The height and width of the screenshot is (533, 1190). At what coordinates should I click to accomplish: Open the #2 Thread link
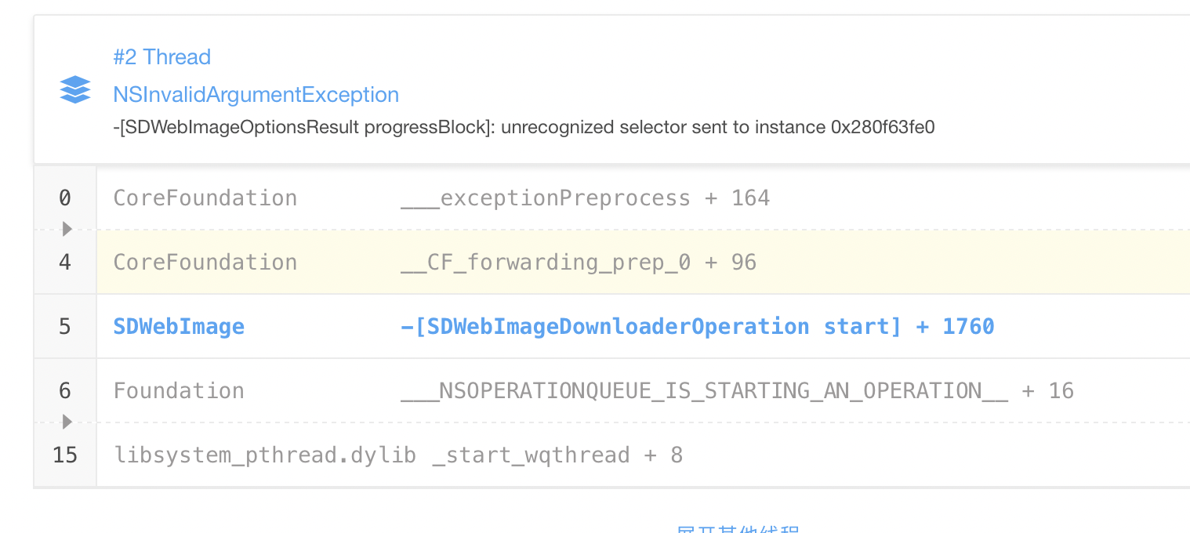pyautogui.click(x=162, y=56)
